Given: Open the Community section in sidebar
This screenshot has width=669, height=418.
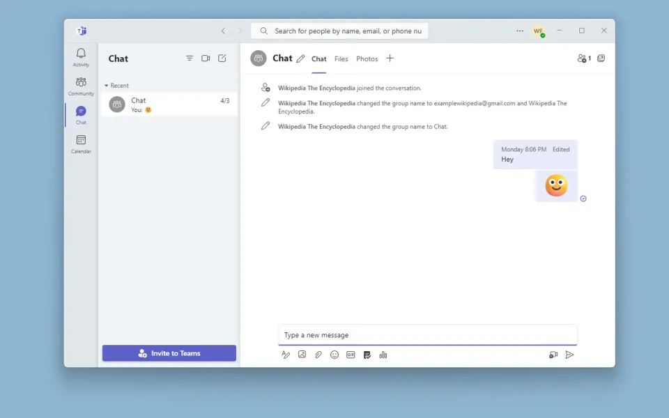Looking at the screenshot, I should tap(81, 86).
